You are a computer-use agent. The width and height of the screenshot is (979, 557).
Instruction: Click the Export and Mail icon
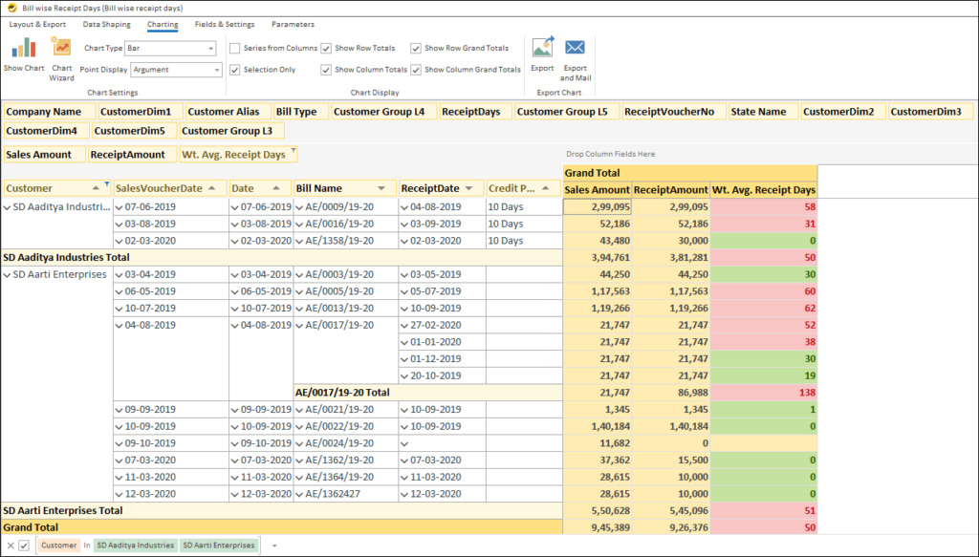(576, 50)
